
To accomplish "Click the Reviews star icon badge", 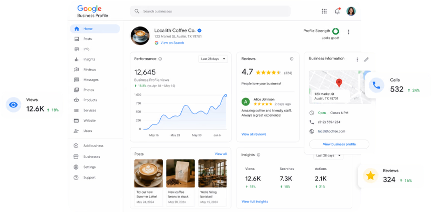I will coord(370,175).
